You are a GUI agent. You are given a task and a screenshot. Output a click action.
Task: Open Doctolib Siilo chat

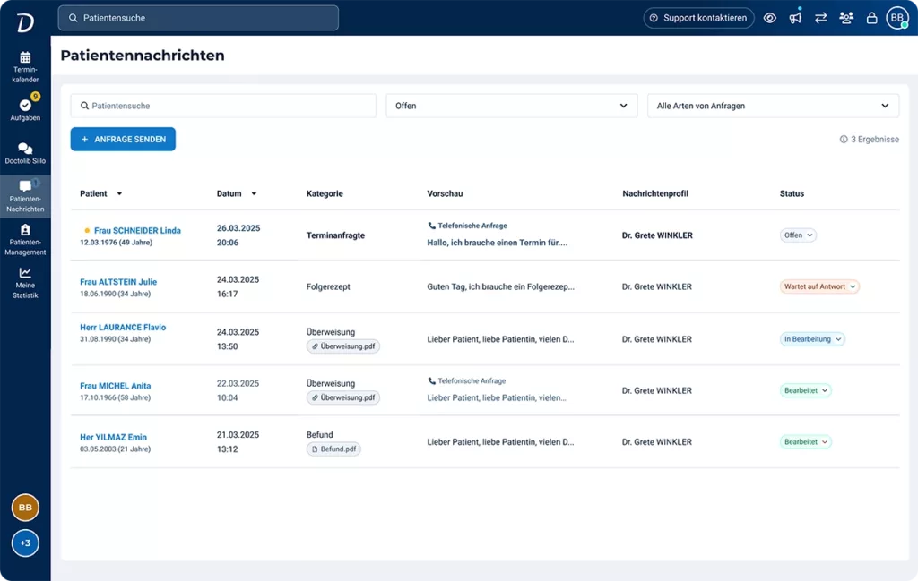25,153
